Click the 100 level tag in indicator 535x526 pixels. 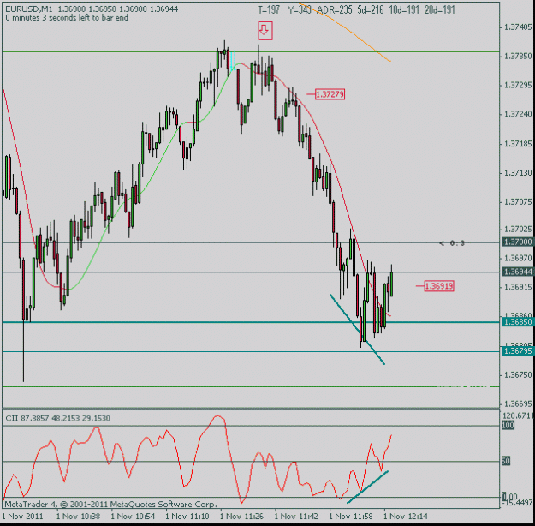click(x=508, y=426)
